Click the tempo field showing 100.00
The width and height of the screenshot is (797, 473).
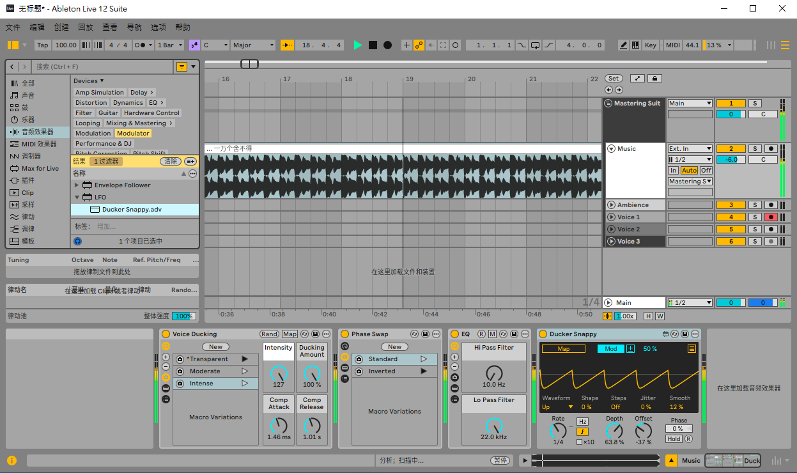tap(66, 45)
